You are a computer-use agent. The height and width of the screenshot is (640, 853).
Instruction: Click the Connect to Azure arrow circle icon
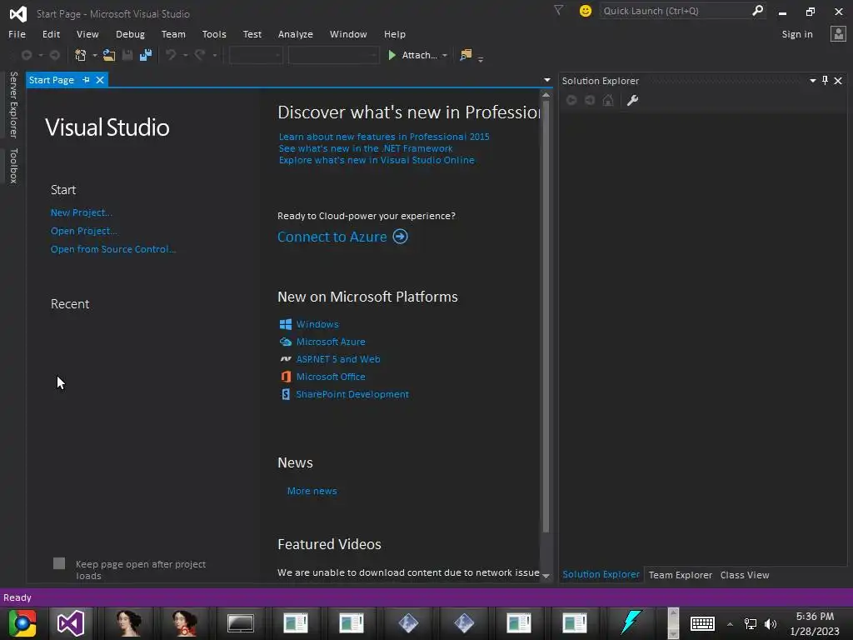(401, 237)
